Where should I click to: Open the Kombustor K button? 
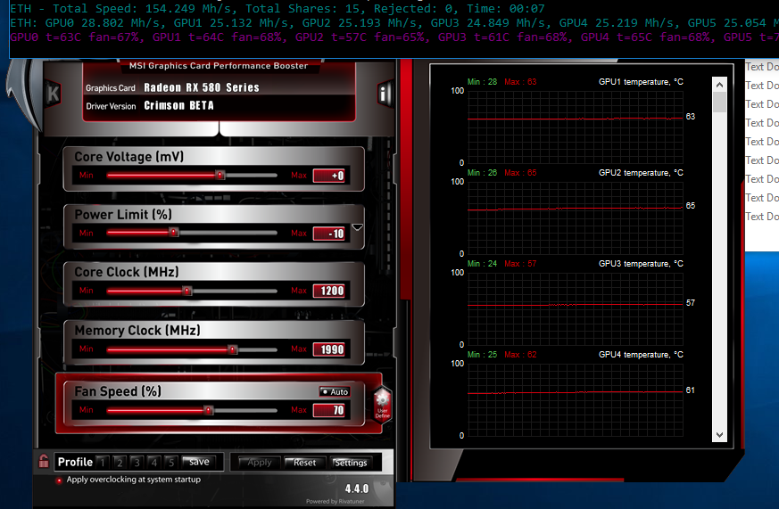coord(54,94)
